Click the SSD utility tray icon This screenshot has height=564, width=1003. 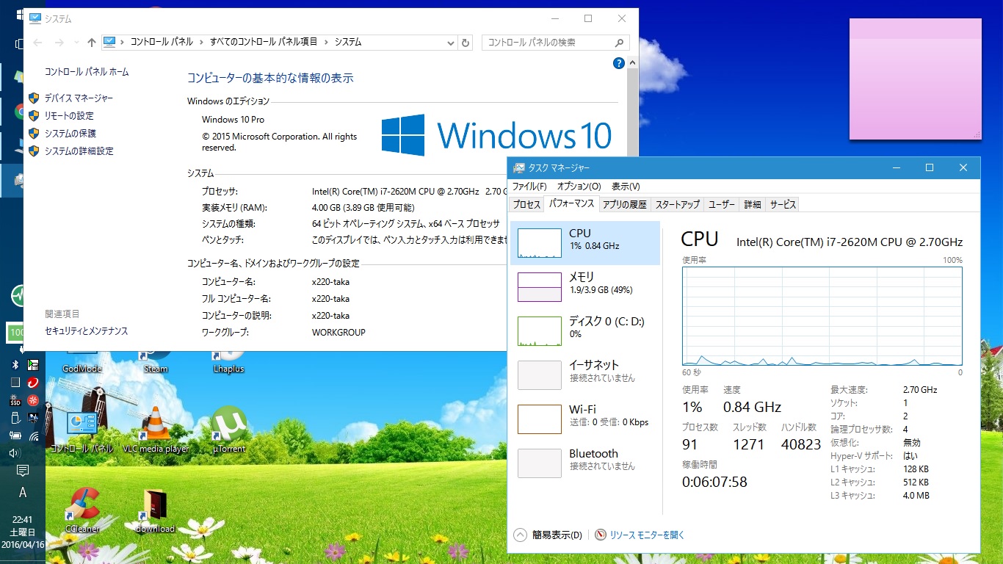[15, 400]
